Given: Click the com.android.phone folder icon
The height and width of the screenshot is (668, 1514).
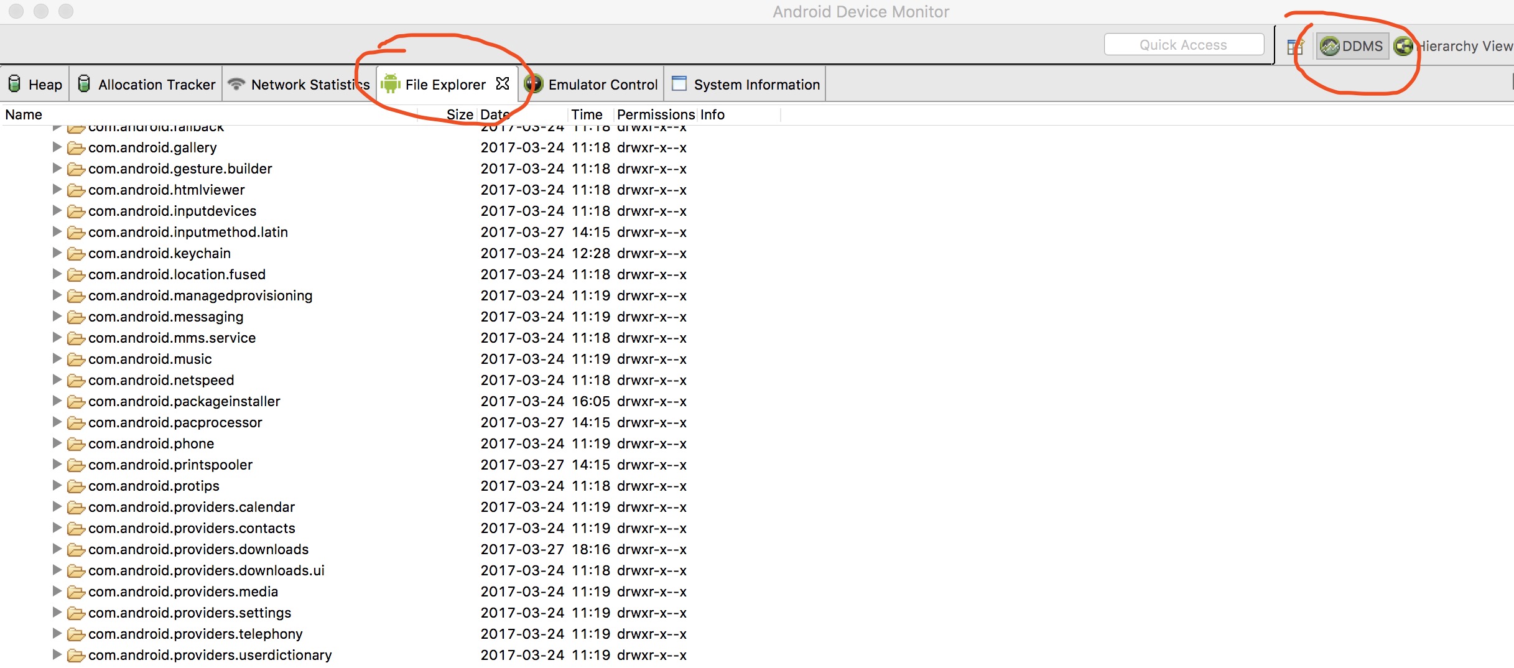Looking at the screenshot, I should pyautogui.click(x=76, y=444).
